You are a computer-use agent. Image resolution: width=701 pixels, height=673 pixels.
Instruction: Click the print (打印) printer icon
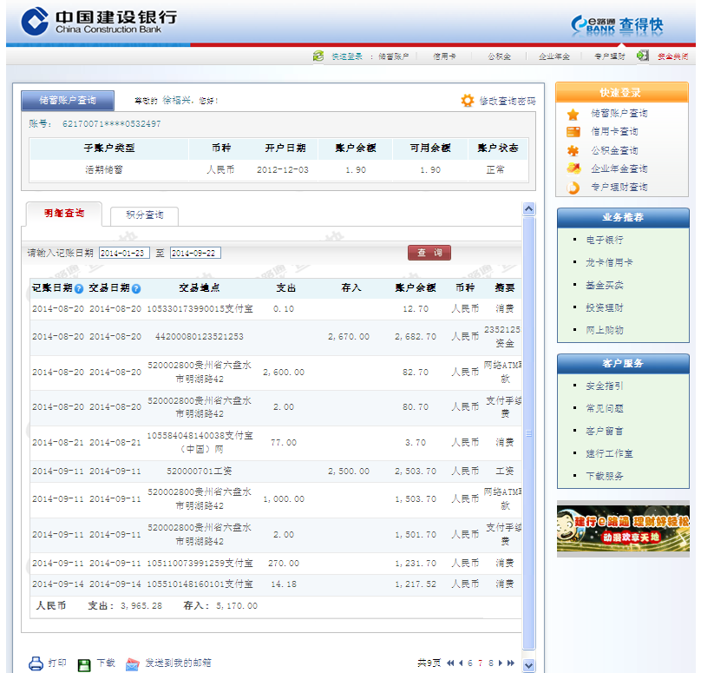coord(36,664)
